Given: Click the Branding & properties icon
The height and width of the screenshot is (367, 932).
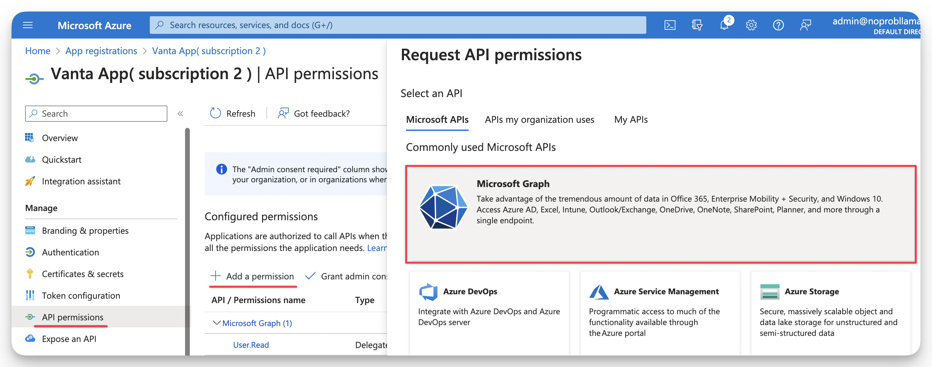Looking at the screenshot, I should [x=30, y=230].
